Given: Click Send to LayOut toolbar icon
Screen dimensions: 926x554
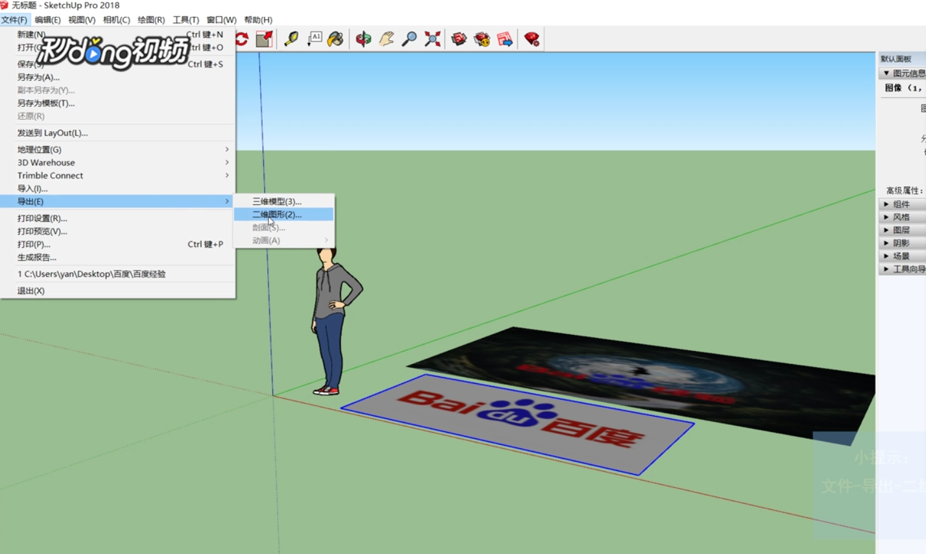Looking at the screenshot, I should tap(505, 39).
